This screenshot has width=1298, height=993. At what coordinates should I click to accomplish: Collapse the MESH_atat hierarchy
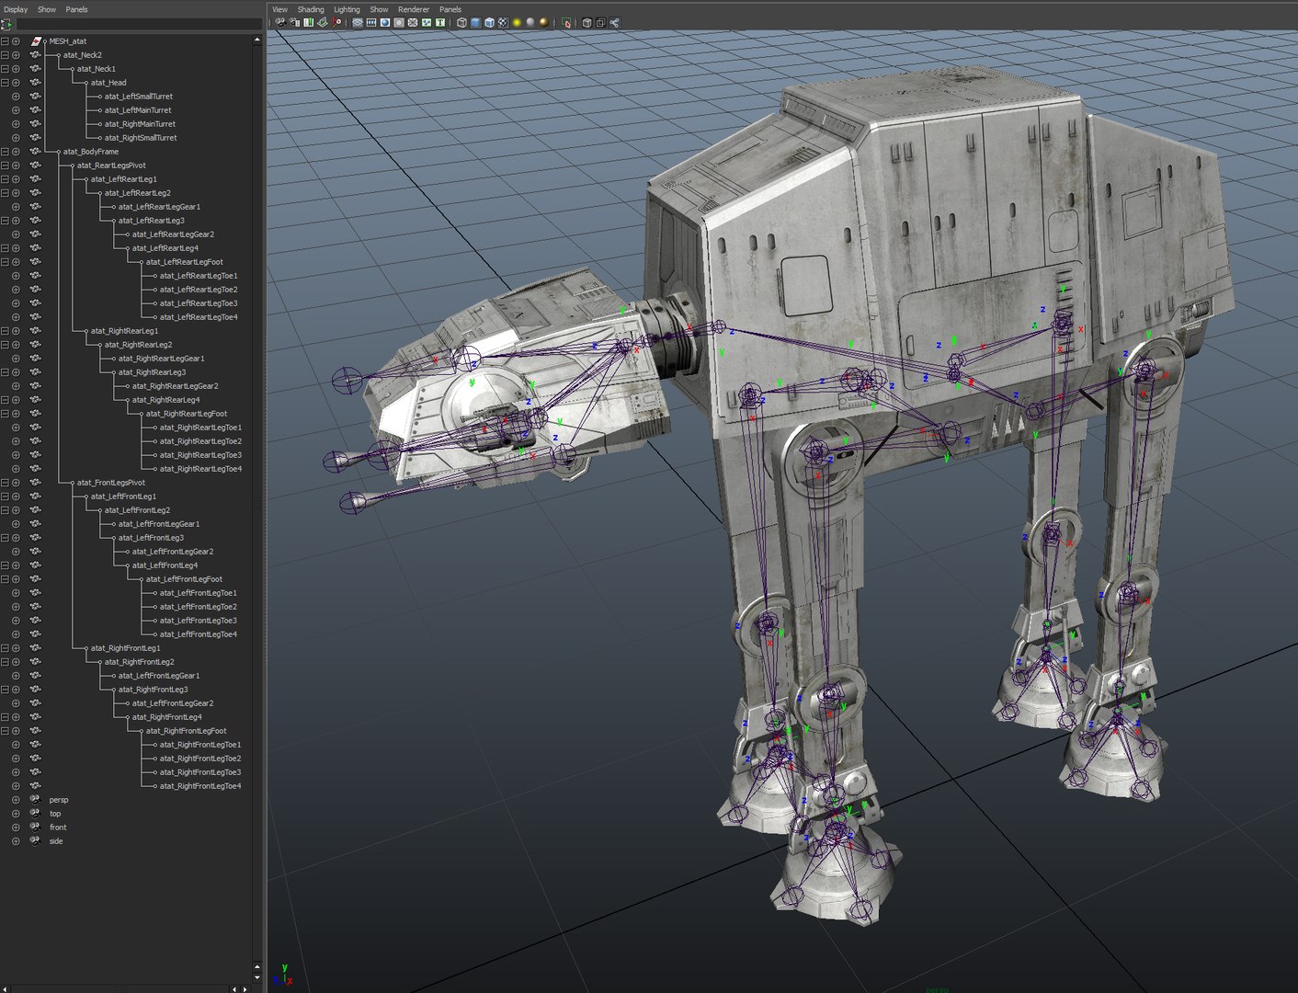coord(5,41)
